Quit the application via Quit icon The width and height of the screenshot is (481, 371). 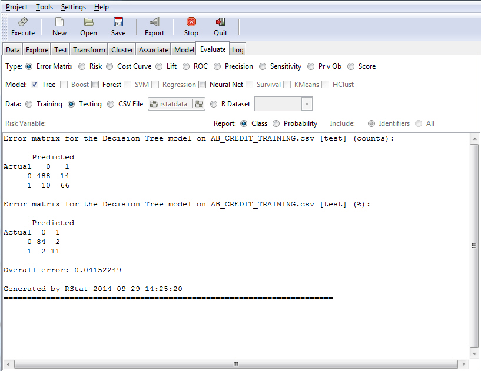tap(220, 22)
